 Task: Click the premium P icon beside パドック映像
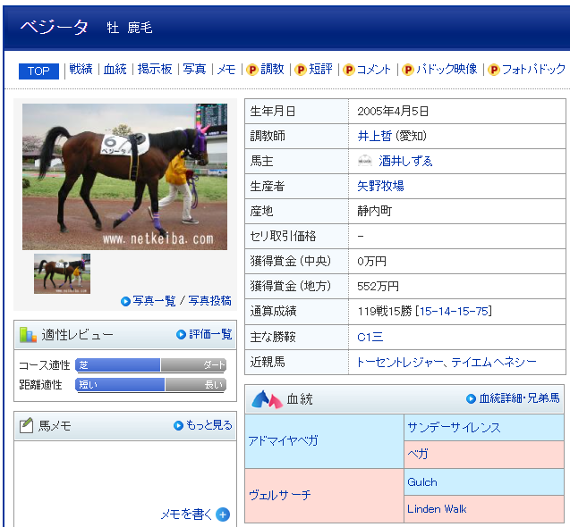click(x=408, y=70)
